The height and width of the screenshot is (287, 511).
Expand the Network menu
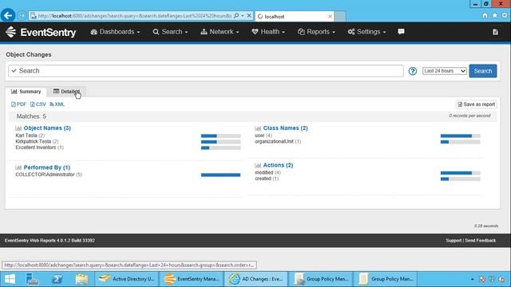220,32
